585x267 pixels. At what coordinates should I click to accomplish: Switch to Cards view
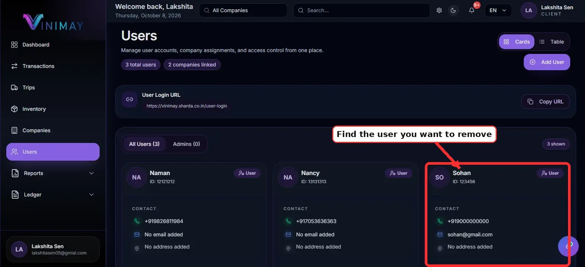pos(517,42)
